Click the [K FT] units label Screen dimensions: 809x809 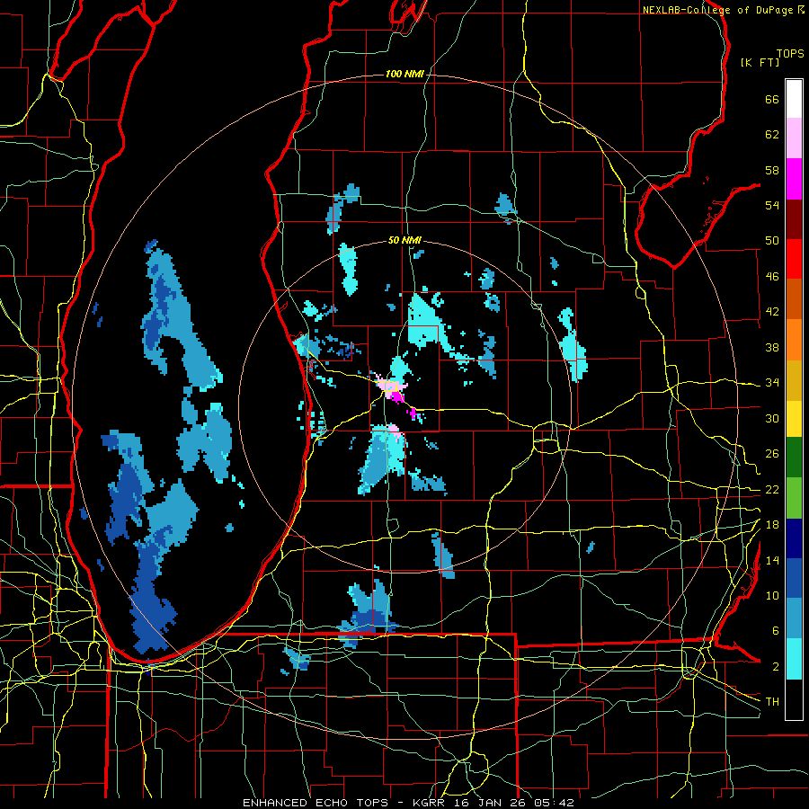pyautogui.click(x=760, y=62)
